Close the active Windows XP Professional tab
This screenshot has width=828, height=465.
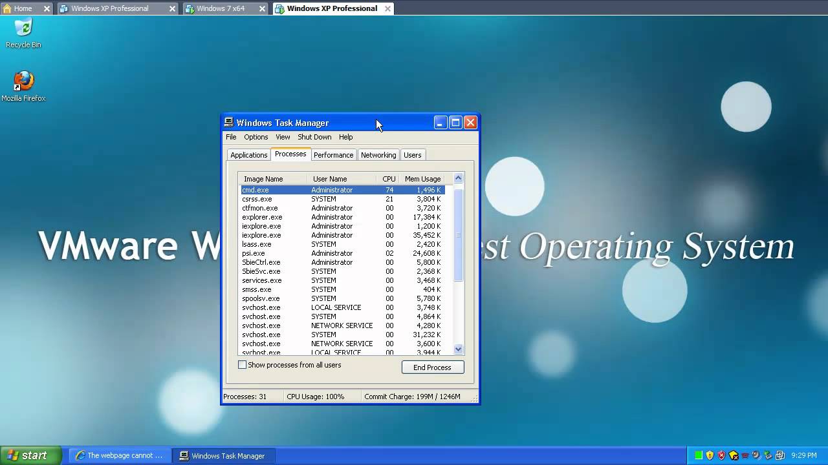click(387, 8)
